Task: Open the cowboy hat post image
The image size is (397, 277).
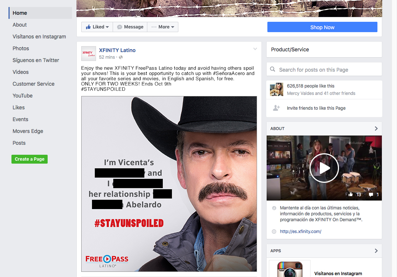Action: click(169, 184)
